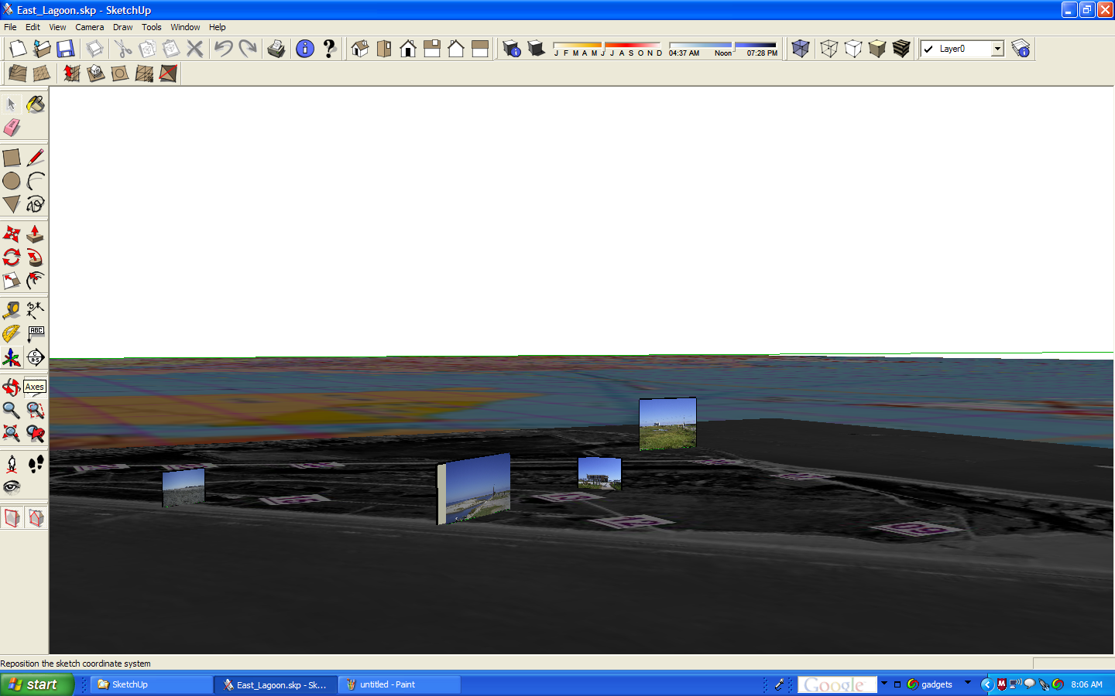
Task: Switch to the Front view house icon
Action: [408, 49]
